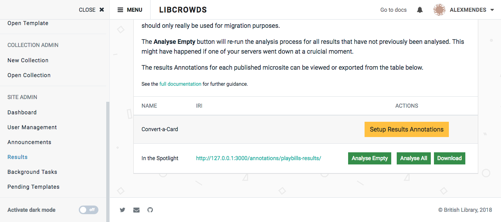The width and height of the screenshot is (501, 222).
Task: Click the email envelope icon in footer
Action: point(136,210)
